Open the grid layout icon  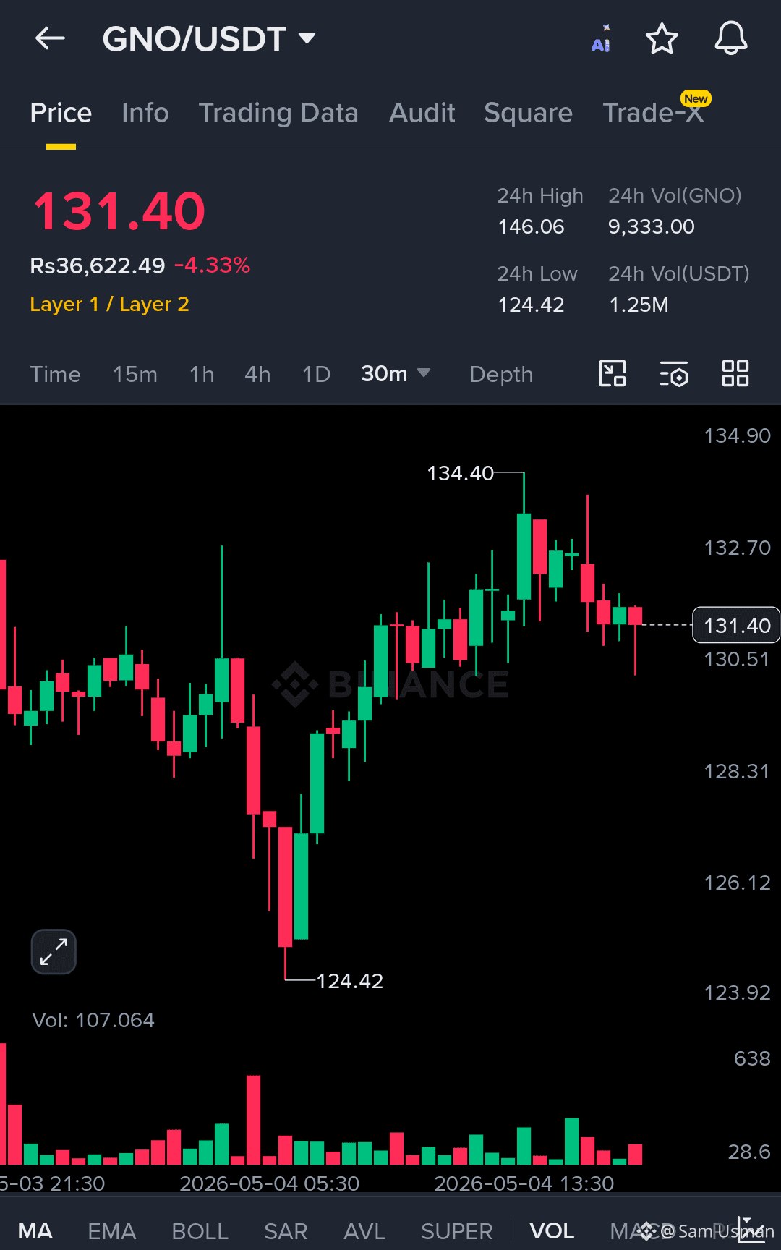[735, 374]
